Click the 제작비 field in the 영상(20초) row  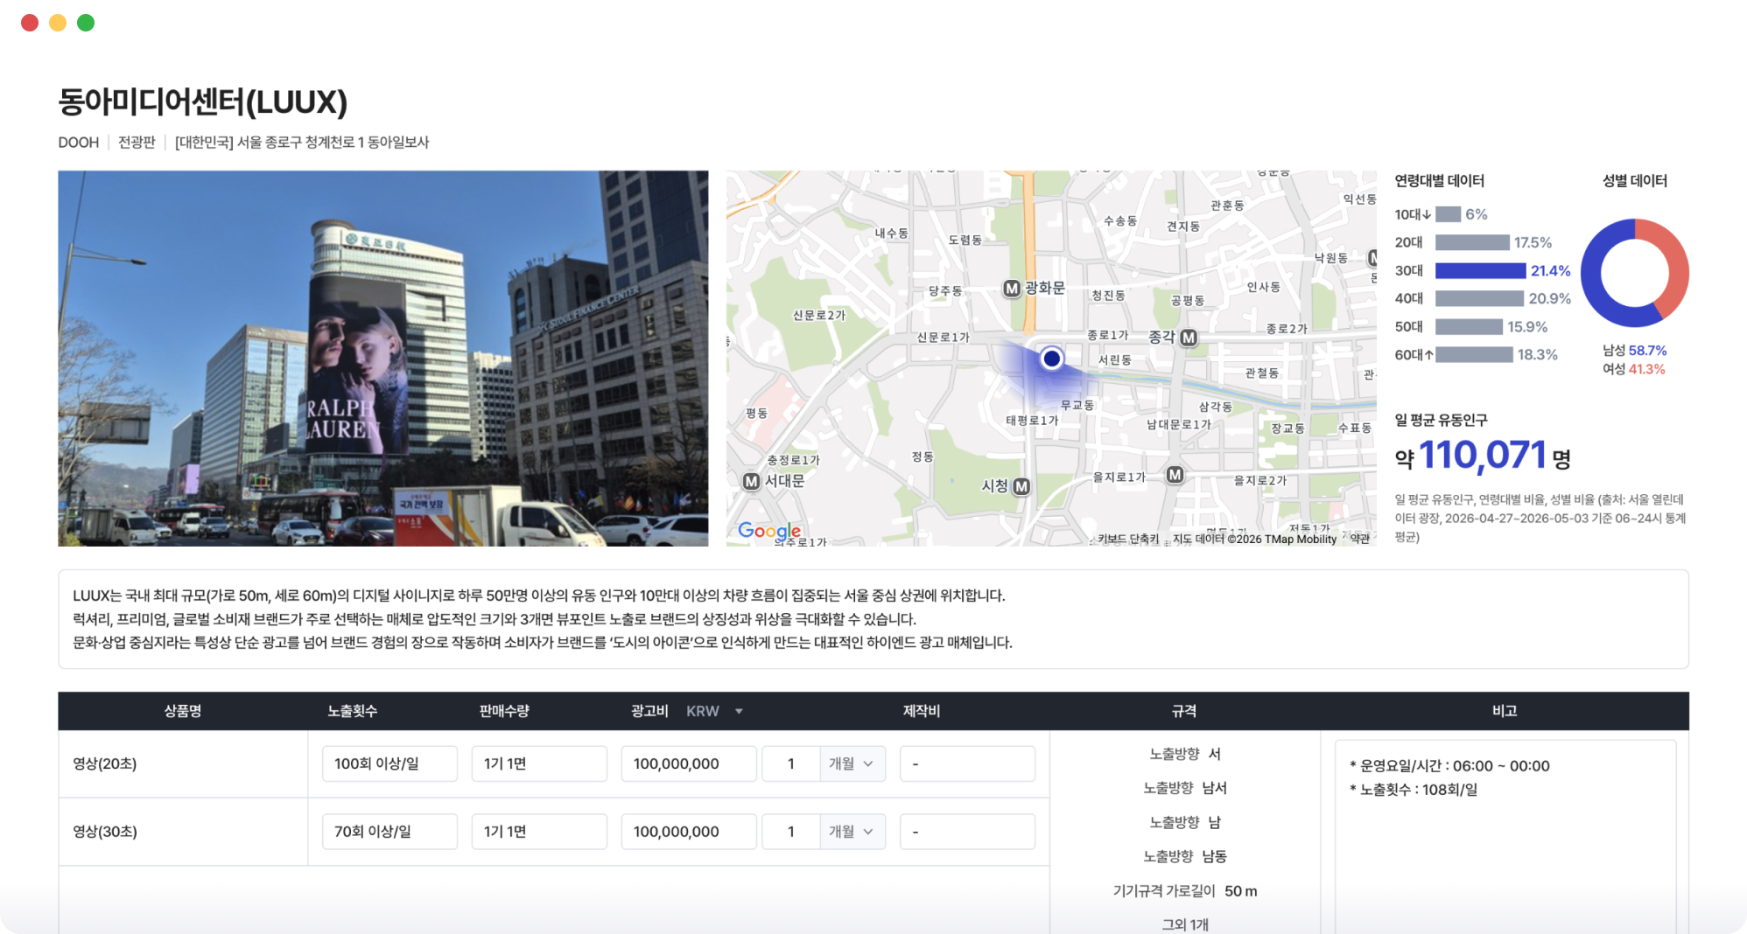tap(967, 763)
